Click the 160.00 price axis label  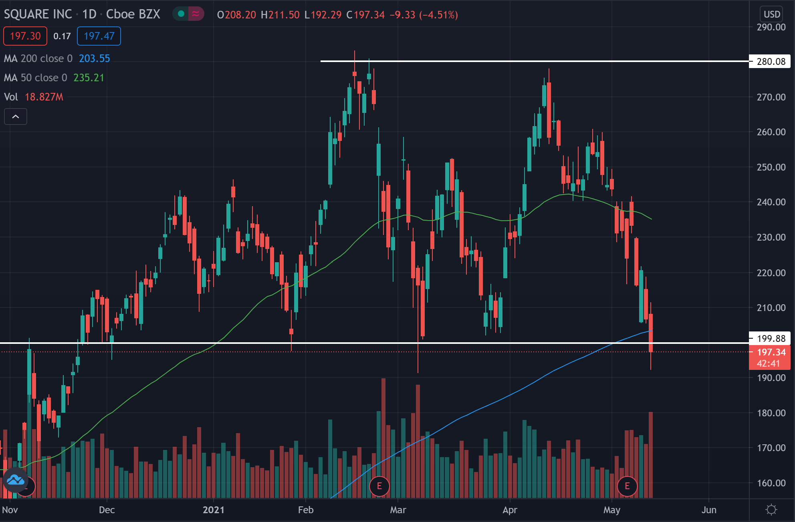pyautogui.click(x=771, y=483)
